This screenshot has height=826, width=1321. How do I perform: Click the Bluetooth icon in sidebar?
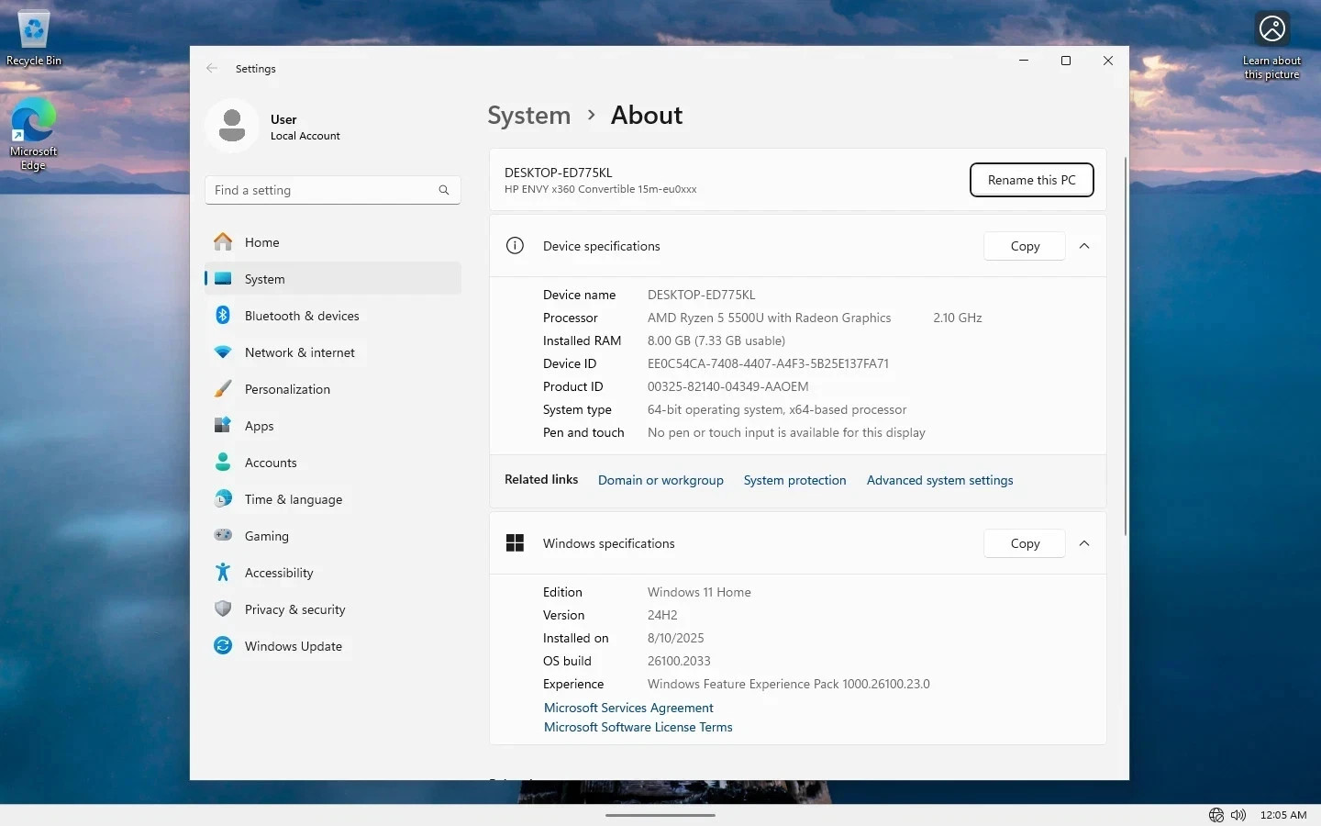pos(223,315)
